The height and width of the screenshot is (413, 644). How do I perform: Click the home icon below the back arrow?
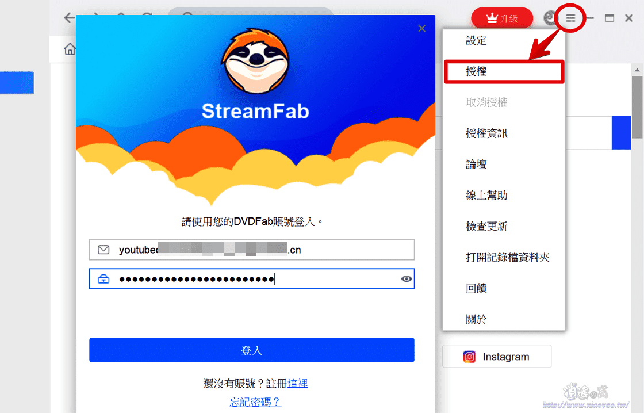tap(70, 49)
